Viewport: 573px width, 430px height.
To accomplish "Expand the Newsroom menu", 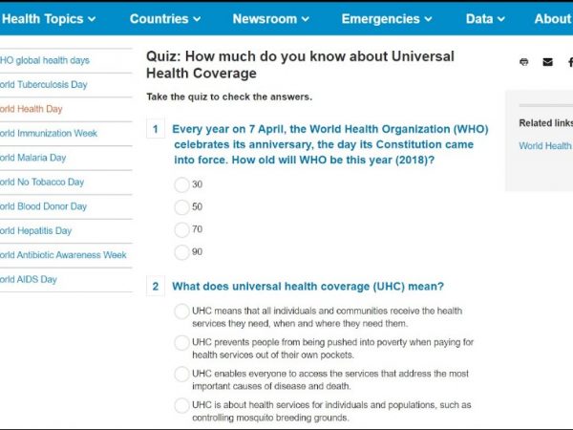I will (270, 18).
